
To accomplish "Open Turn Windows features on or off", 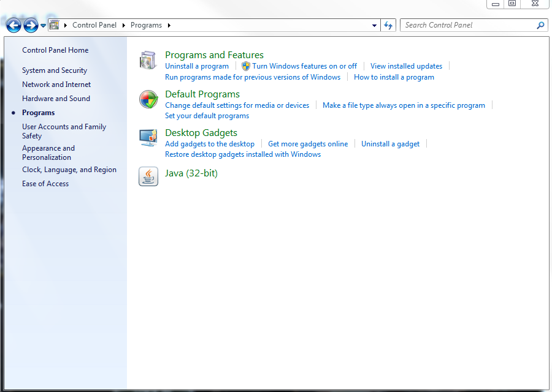I will pyautogui.click(x=304, y=66).
